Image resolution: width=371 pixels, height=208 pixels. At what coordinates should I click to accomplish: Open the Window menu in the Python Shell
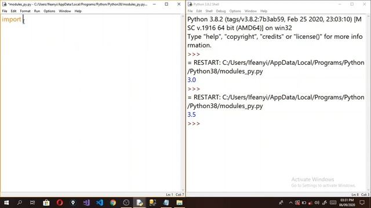(x=250, y=11)
